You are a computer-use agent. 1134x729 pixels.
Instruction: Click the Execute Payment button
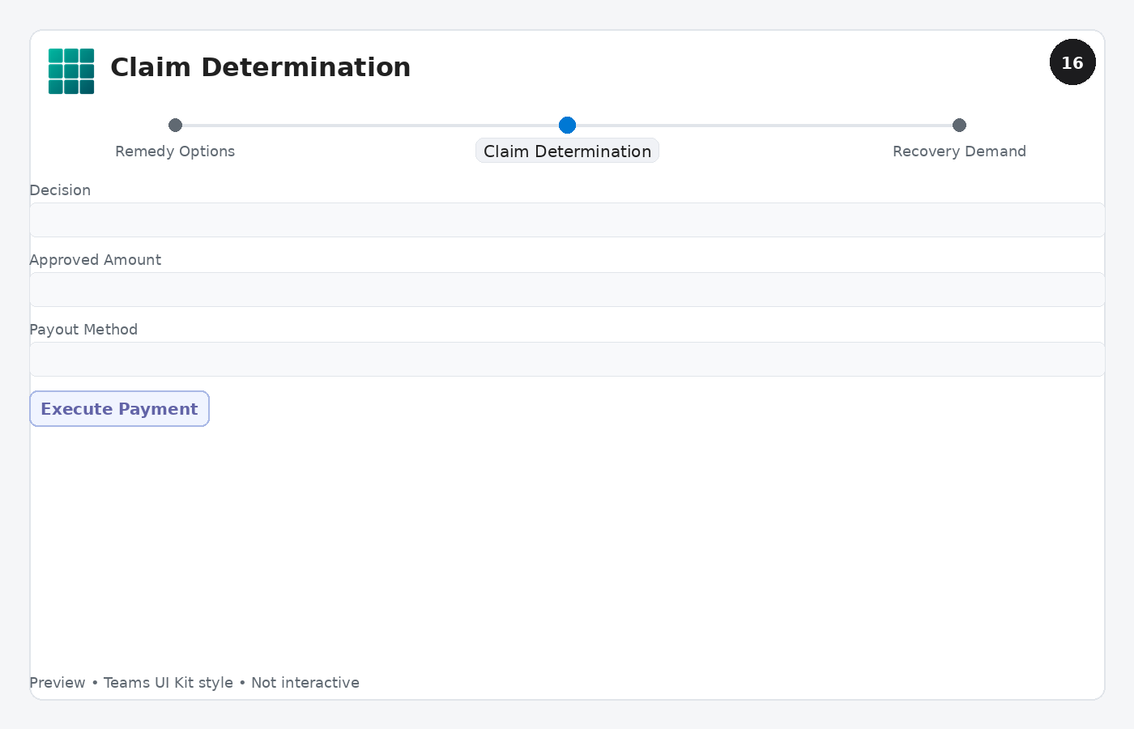pos(119,409)
